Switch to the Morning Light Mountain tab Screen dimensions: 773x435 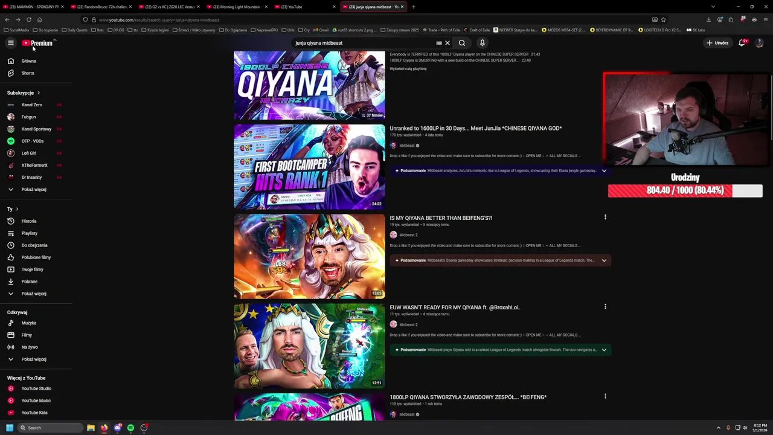[x=237, y=7]
